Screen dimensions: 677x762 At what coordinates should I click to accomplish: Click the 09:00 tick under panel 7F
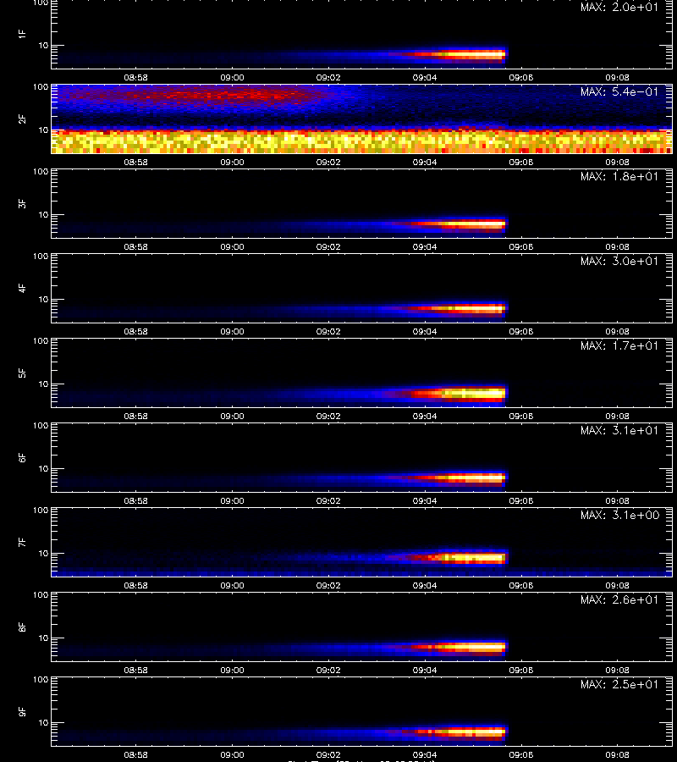(232, 586)
